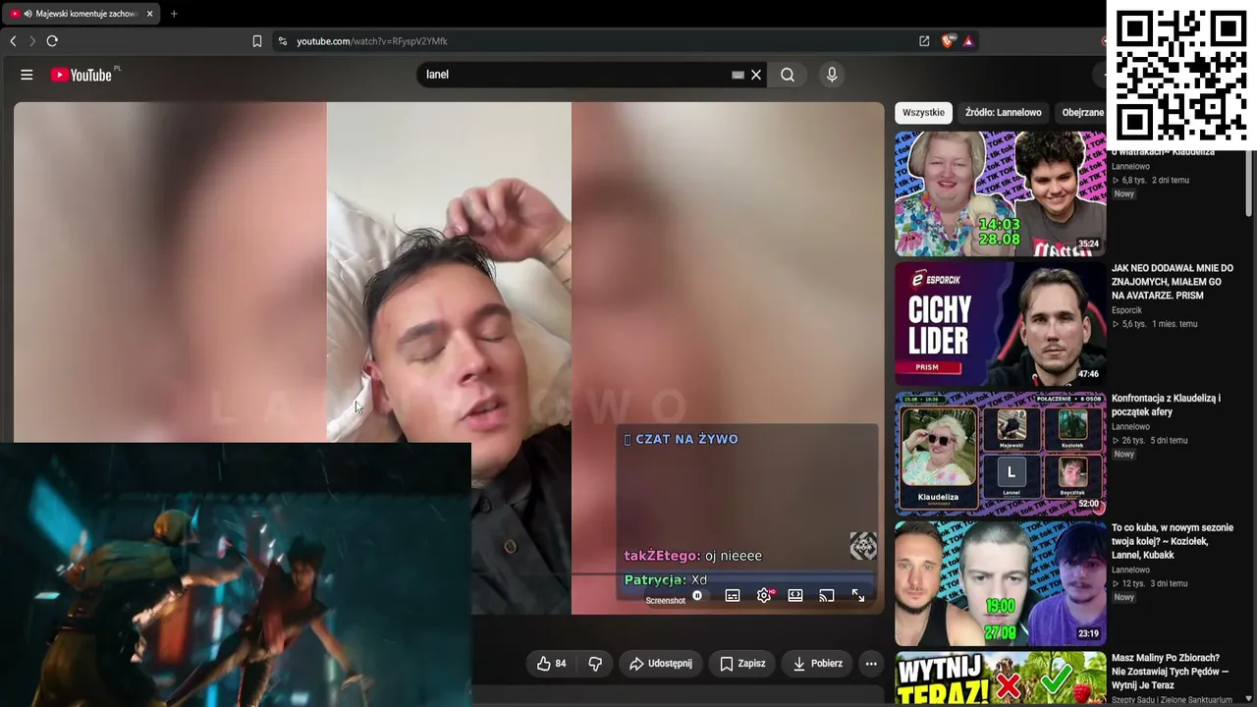1257x707 pixels.
Task: Select the Obejrzane filter chip
Action: (x=1082, y=112)
